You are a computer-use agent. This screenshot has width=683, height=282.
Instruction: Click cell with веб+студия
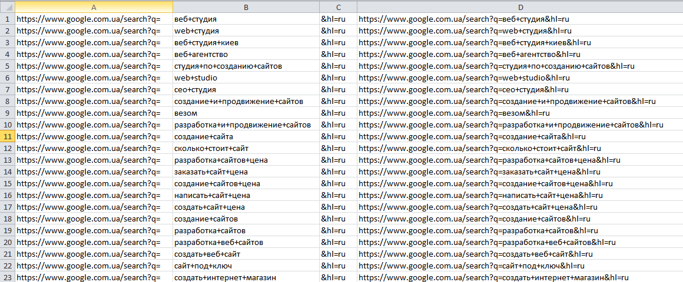coord(246,19)
